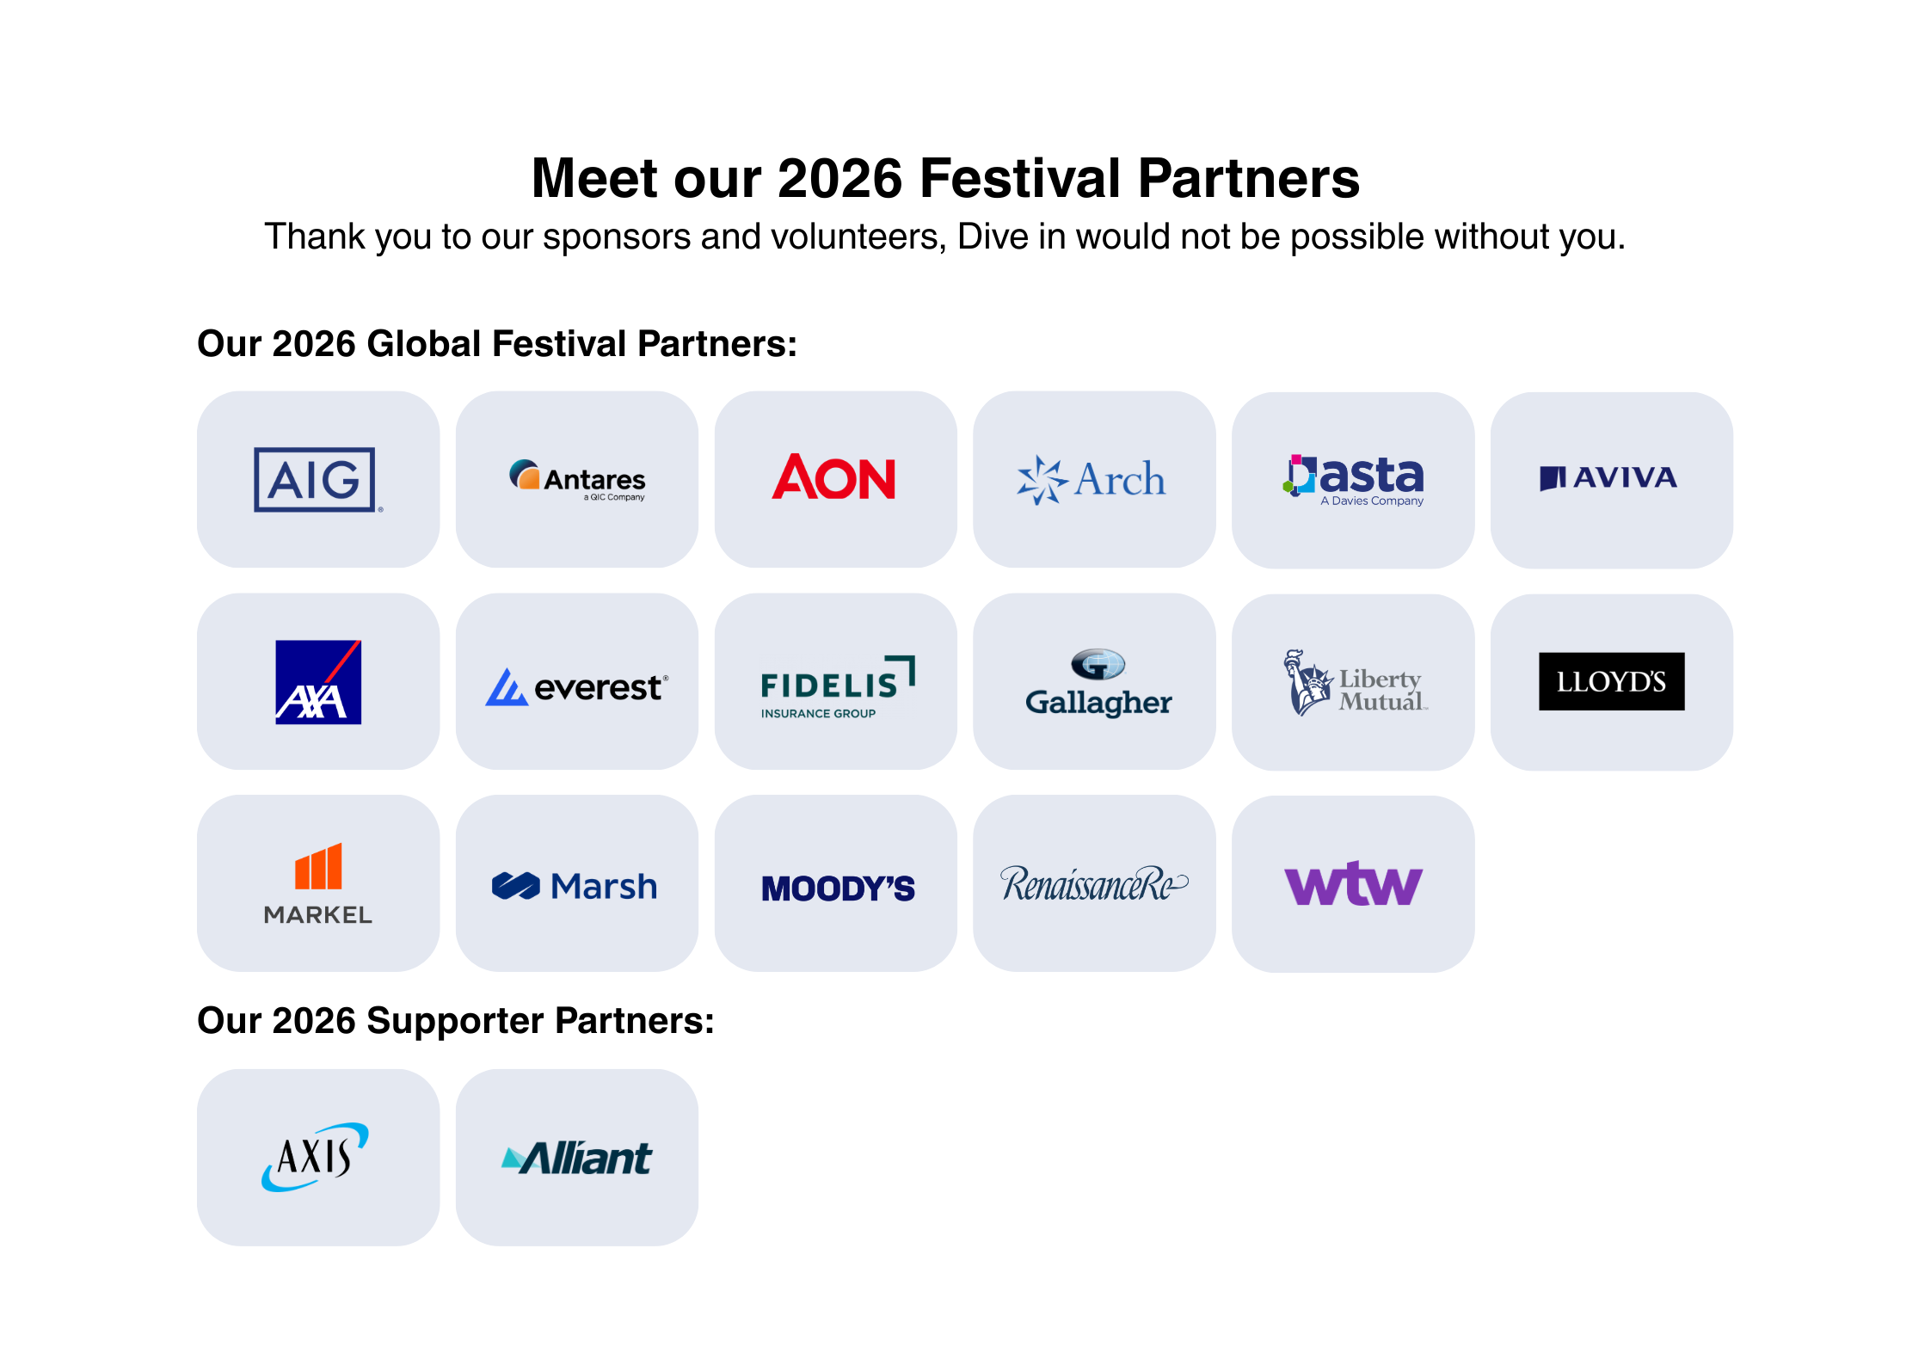Click the Meet our 2026 Festival Partners heading
This screenshot has width=1931, height=1365.
(x=945, y=178)
